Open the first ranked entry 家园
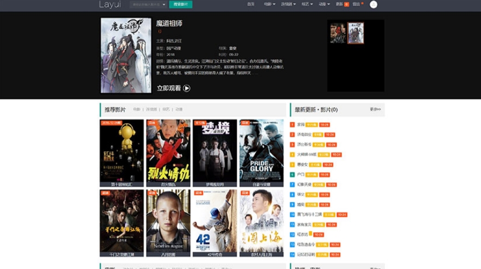This screenshot has width=481, height=269. point(301,125)
